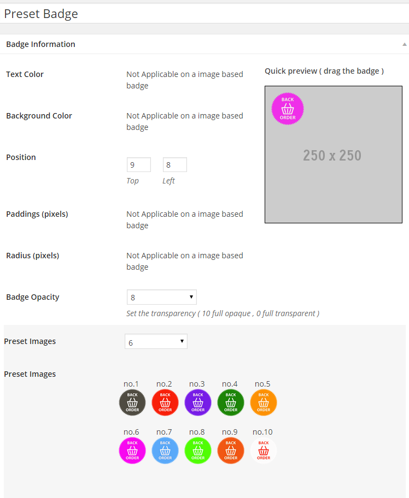Select the green no.4 back order badge
The height and width of the screenshot is (498, 409).
pyautogui.click(x=231, y=402)
